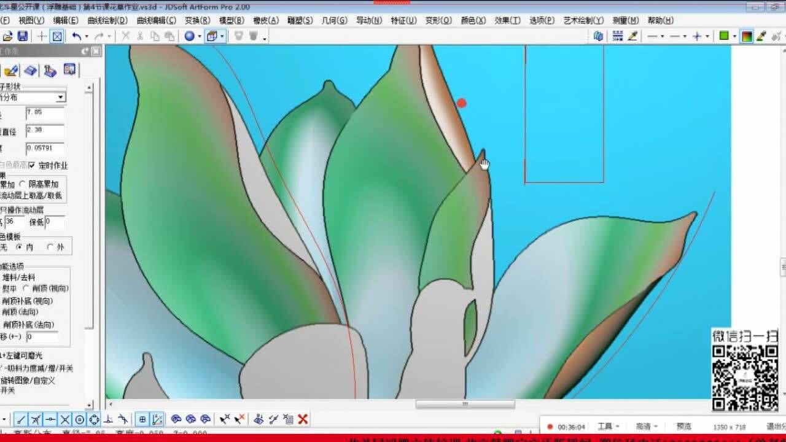Redo the action with the grey arrow
The height and width of the screenshot is (442, 786).
click(x=99, y=36)
